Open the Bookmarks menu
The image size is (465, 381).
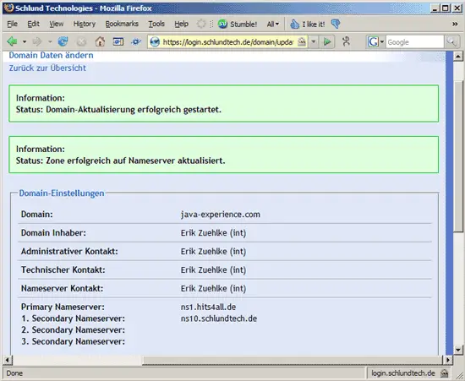pyautogui.click(x=122, y=24)
